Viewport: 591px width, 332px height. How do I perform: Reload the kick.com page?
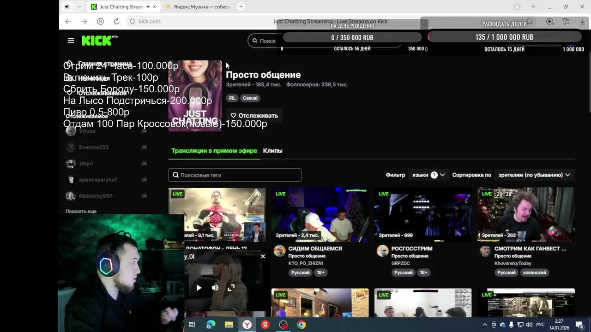point(116,21)
